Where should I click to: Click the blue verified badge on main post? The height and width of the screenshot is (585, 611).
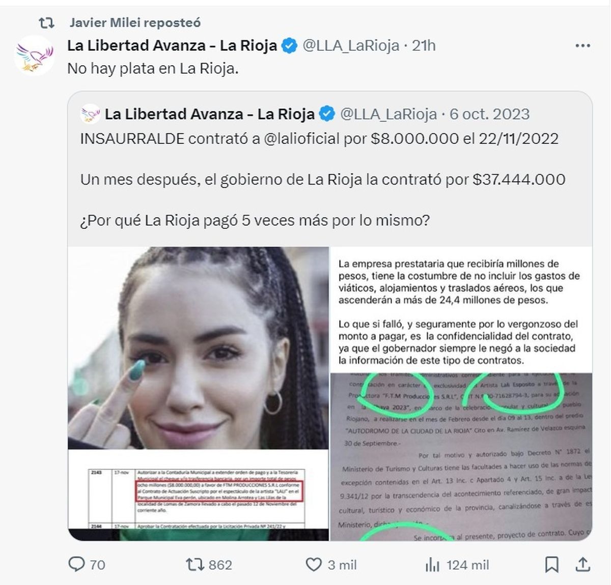coord(289,46)
